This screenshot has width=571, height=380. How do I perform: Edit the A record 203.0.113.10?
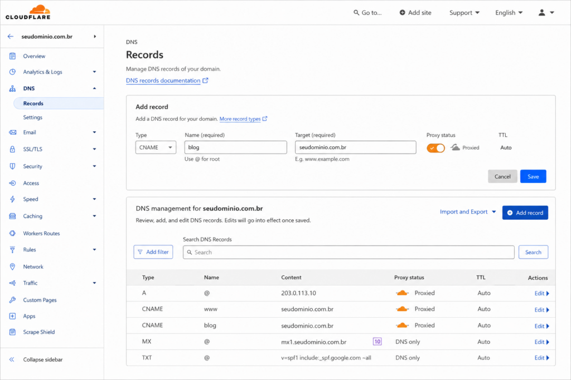point(541,293)
